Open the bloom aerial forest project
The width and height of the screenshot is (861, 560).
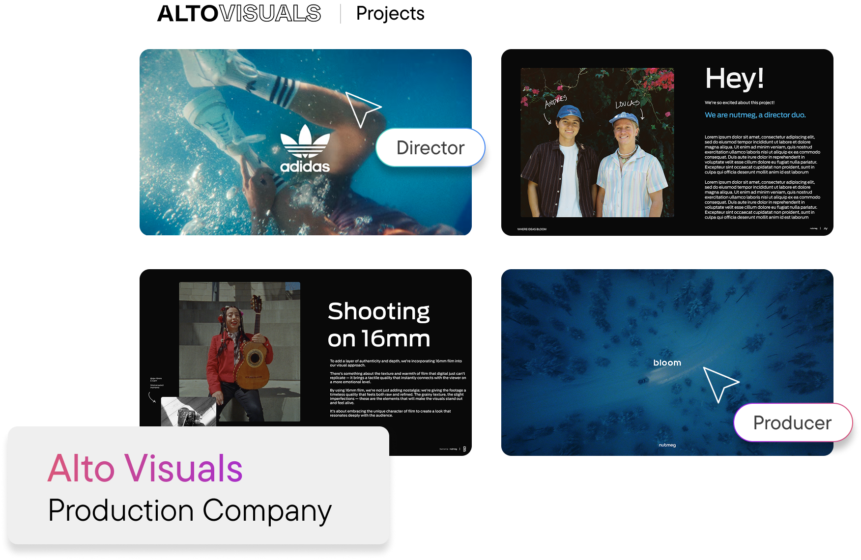[667, 362]
